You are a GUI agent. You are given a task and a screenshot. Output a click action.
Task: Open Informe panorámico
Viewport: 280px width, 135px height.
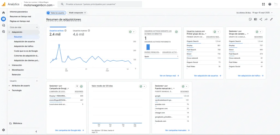tap(19, 12)
